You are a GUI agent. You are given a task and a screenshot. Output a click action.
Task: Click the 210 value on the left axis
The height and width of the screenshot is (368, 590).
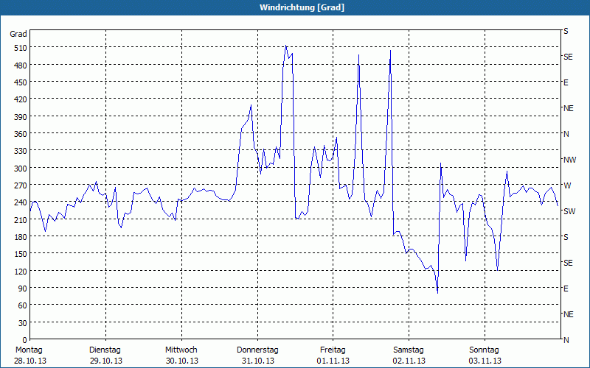(x=21, y=220)
